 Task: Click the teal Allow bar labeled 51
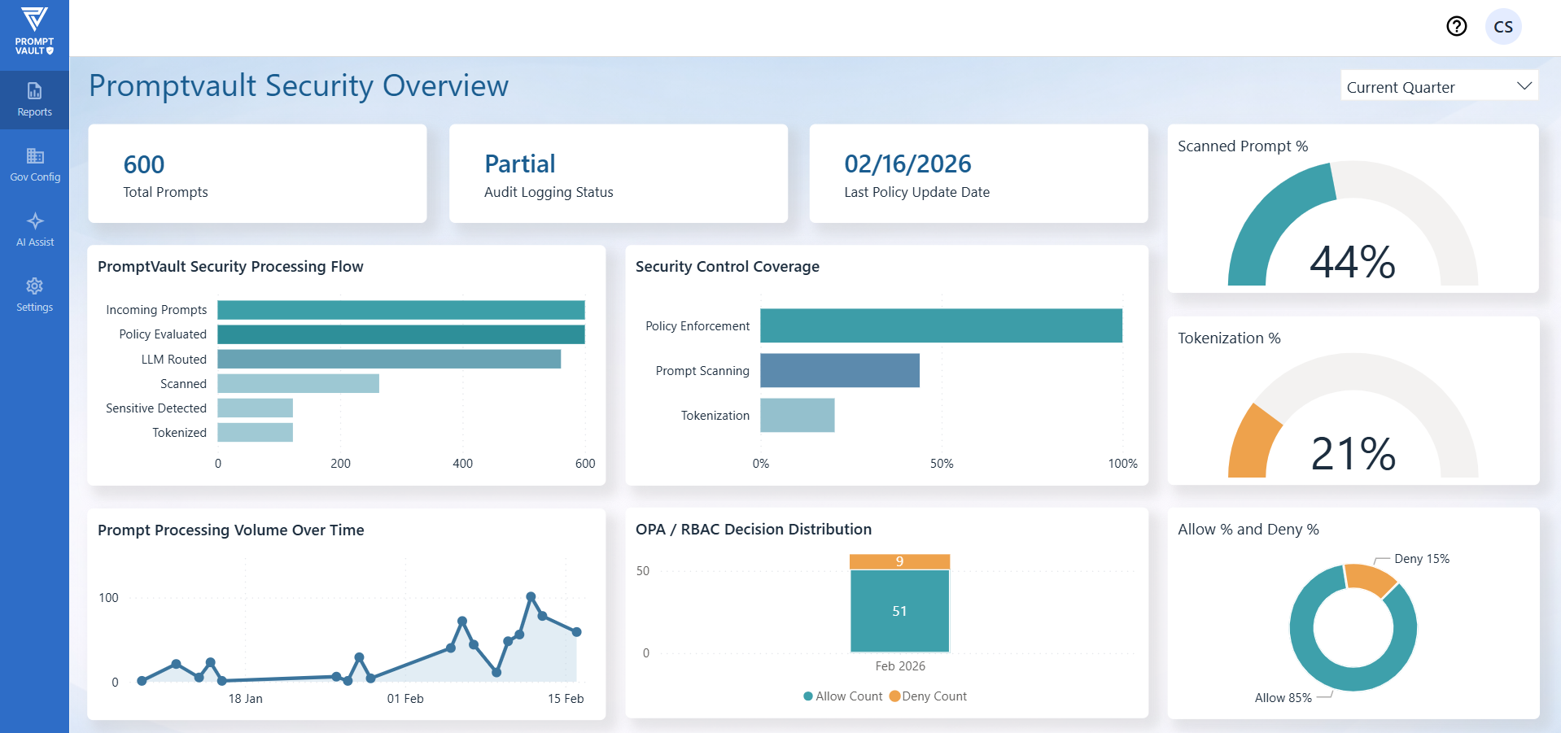pos(899,611)
